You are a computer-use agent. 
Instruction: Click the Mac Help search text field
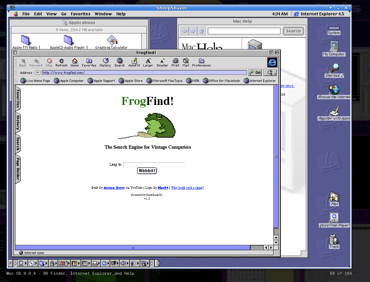coord(244,31)
